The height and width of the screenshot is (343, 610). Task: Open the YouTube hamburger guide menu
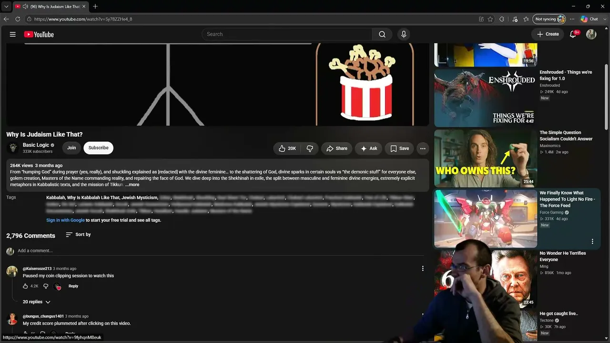(x=13, y=34)
